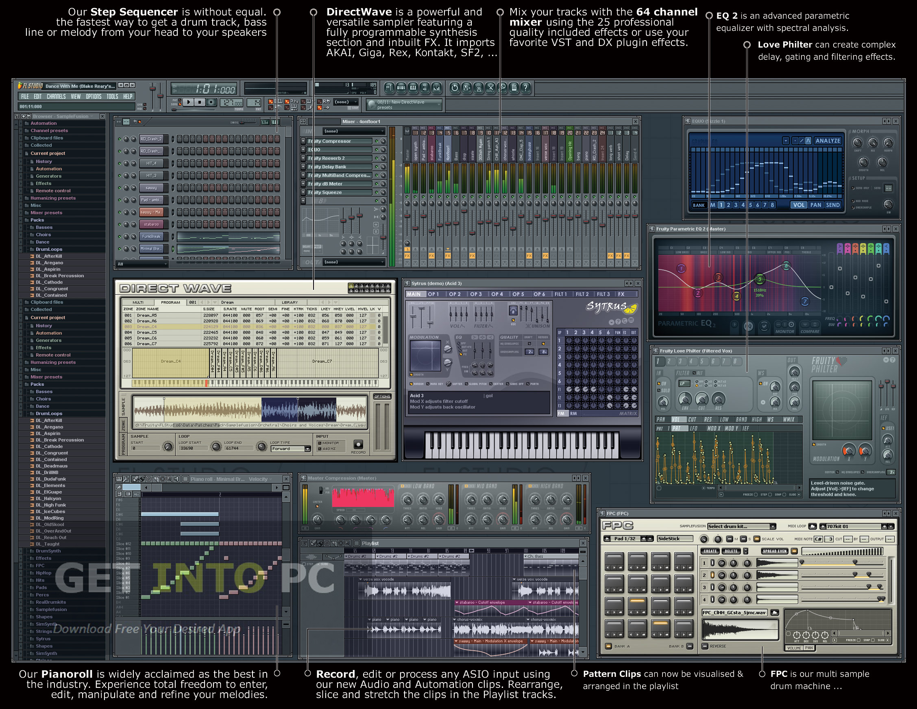The image size is (917, 709).
Task: Enable the FREEZE option in FPC envelope
Action: pyautogui.click(x=858, y=640)
